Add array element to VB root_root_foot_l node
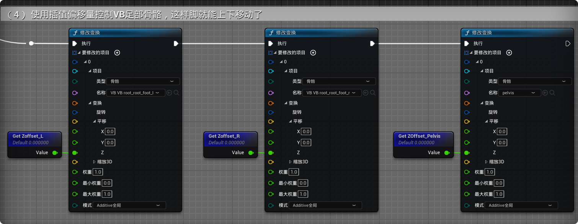The image size is (578, 224). pyautogui.click(x=117, y=53)
